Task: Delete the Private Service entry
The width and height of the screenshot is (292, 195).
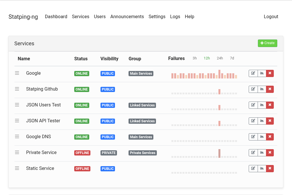Action: coord(270,153)
